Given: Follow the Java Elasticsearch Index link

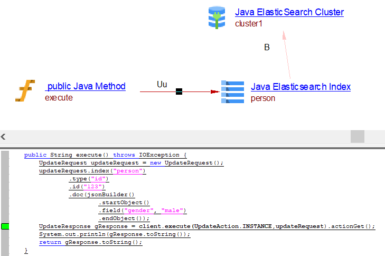Looking at the screenshot, I should pyautogui.click(x=301, y=87).
